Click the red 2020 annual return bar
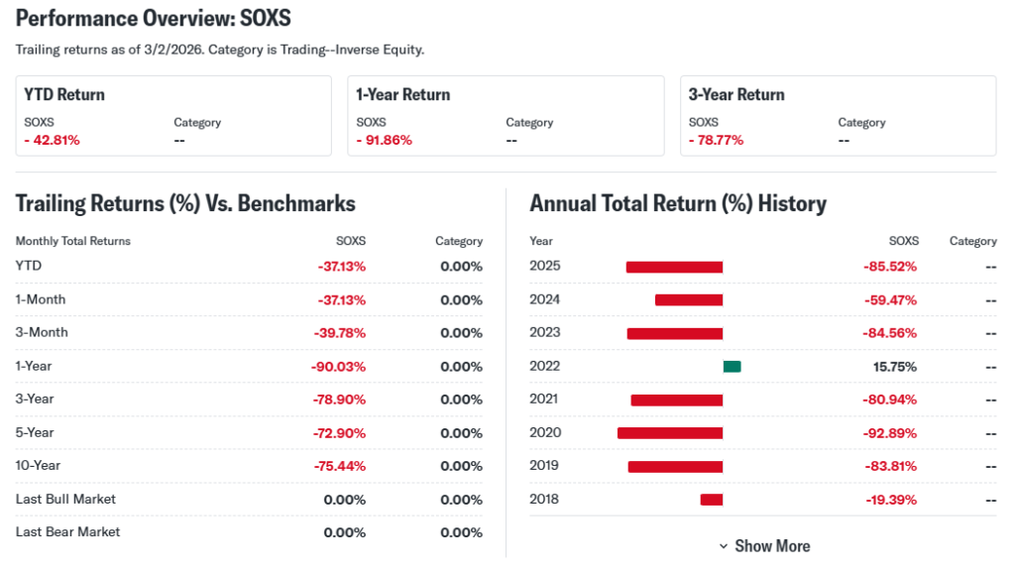1015x573 pixels. (x=670, y=433)
